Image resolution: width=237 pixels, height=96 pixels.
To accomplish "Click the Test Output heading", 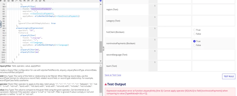I will coord(116,84).
